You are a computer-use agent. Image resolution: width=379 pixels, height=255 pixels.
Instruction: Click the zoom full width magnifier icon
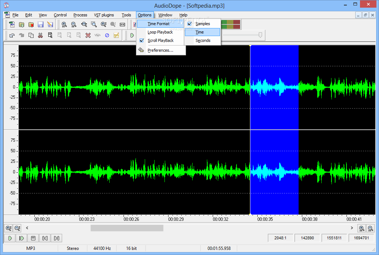coord(84,24)
